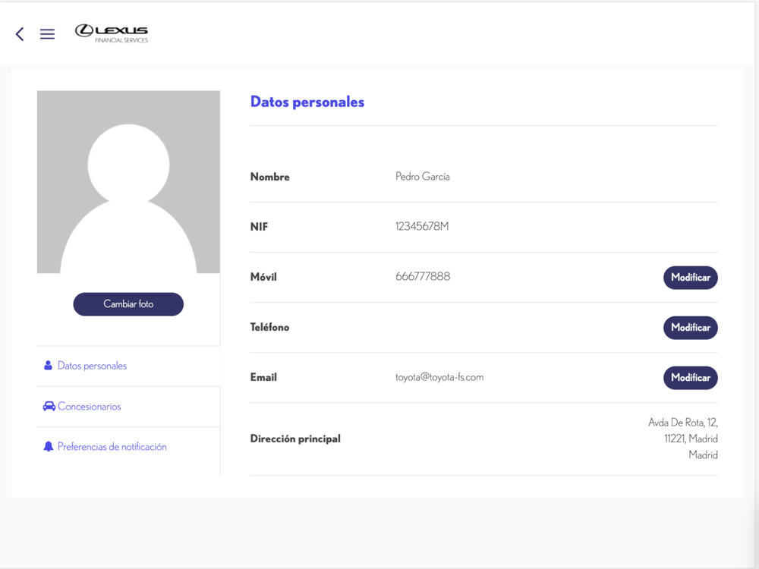Click the Teléfono field label
The height and width of the screenshot is (569, 759).
269,327
